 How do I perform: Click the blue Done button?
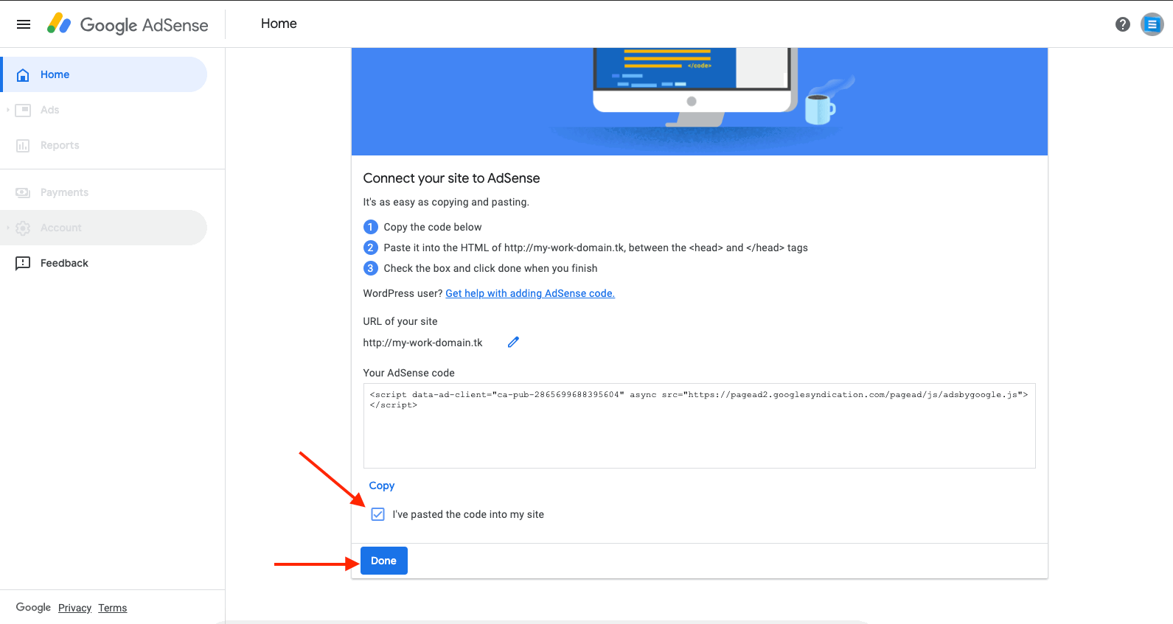[383, 561]
